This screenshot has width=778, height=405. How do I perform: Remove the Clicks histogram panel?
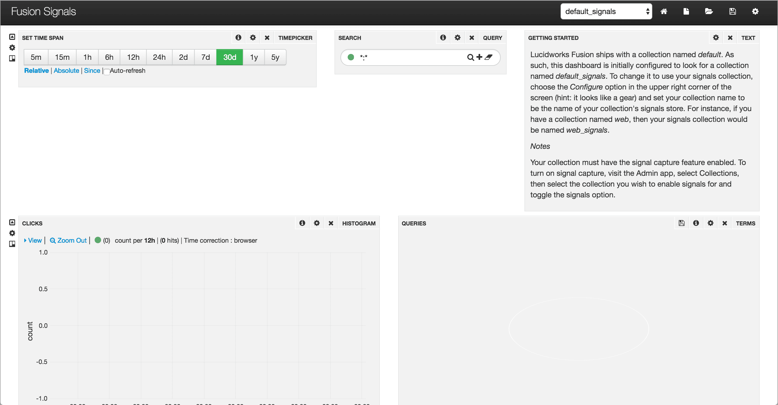[331, 223]
